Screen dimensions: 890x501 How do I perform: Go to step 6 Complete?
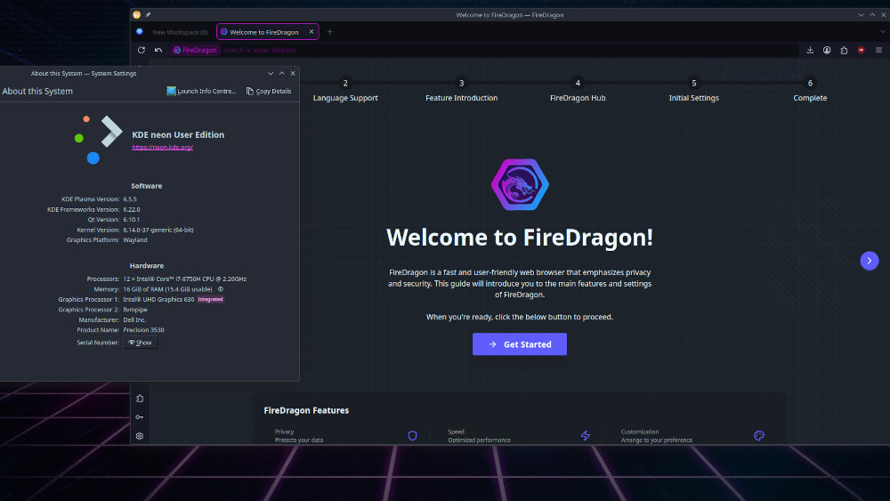click(810, 90)
